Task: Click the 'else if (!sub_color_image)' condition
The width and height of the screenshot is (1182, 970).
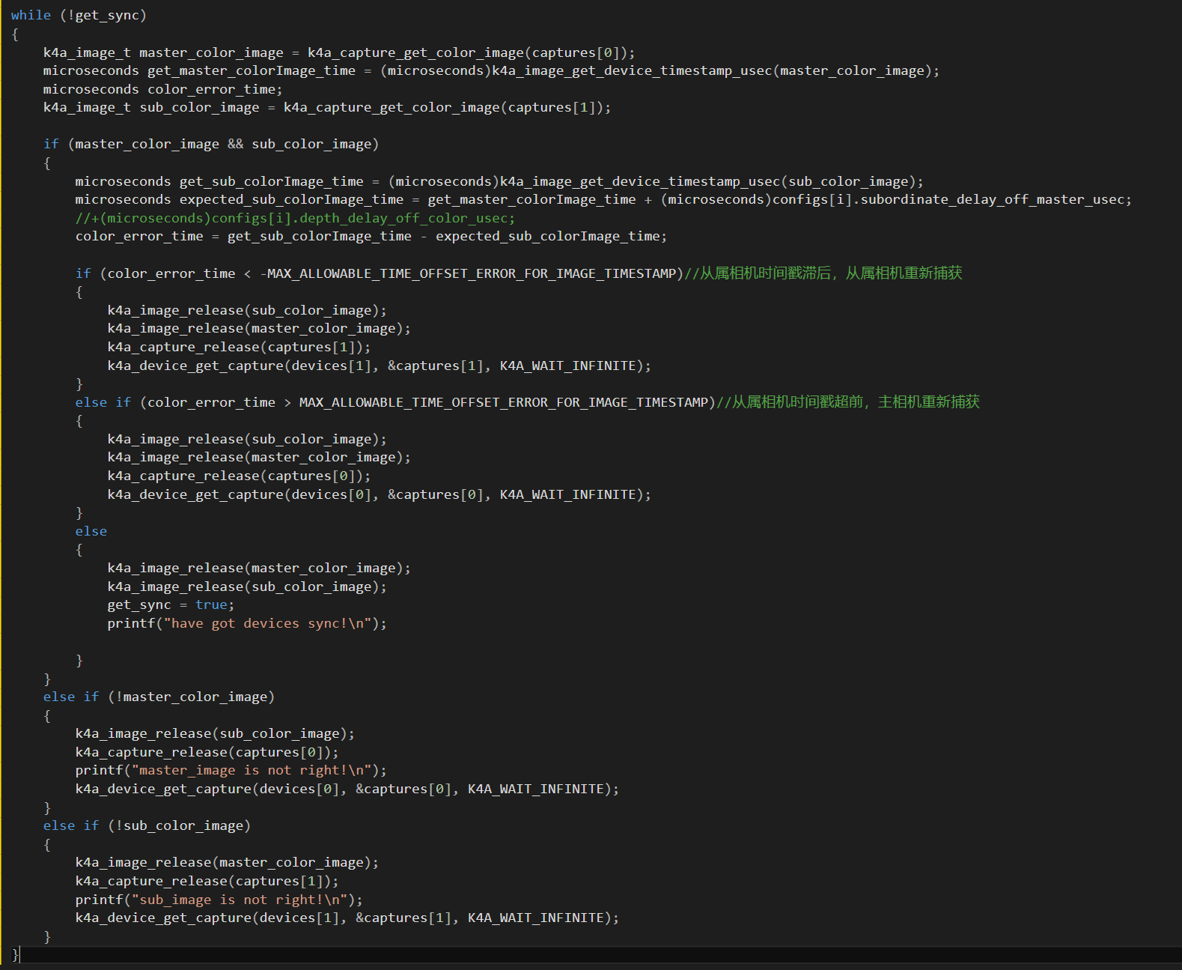Action: tap(147, 825)
